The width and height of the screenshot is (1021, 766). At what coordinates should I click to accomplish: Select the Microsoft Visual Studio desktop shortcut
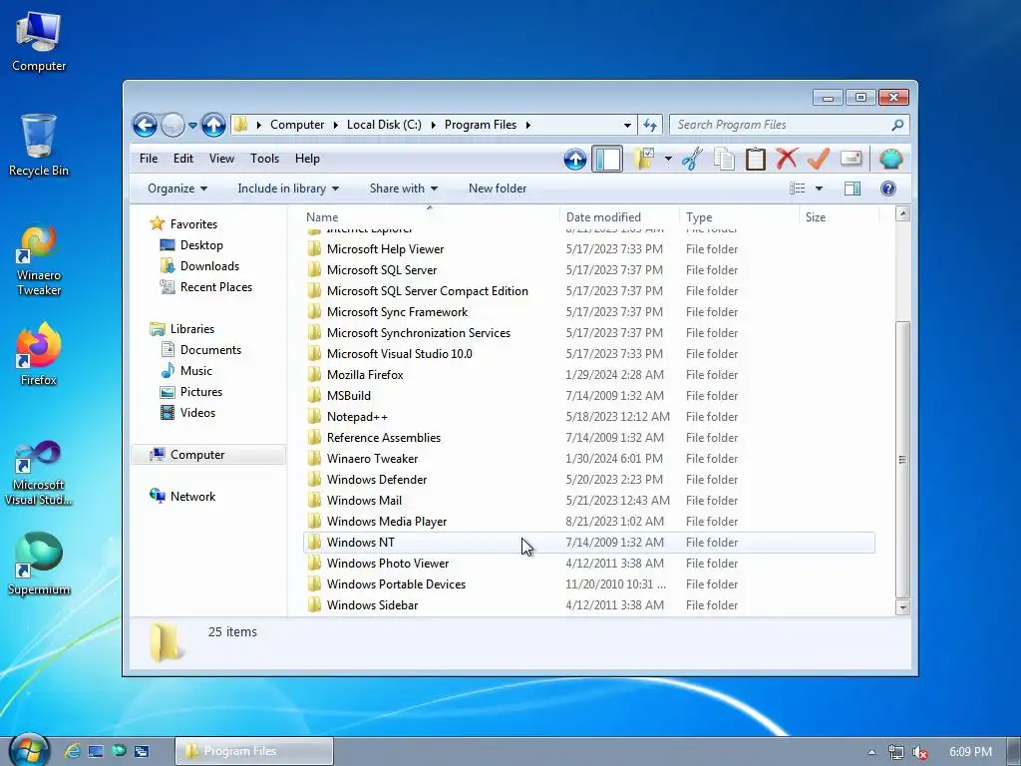pos(39,473)
